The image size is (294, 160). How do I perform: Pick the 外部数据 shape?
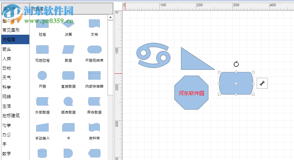pyautogui.click(x=42, y=101)
